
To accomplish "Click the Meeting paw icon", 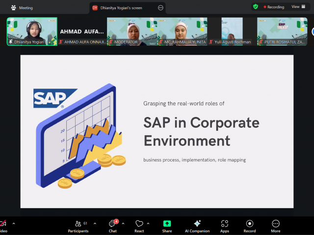I will [x=14, y=8].
